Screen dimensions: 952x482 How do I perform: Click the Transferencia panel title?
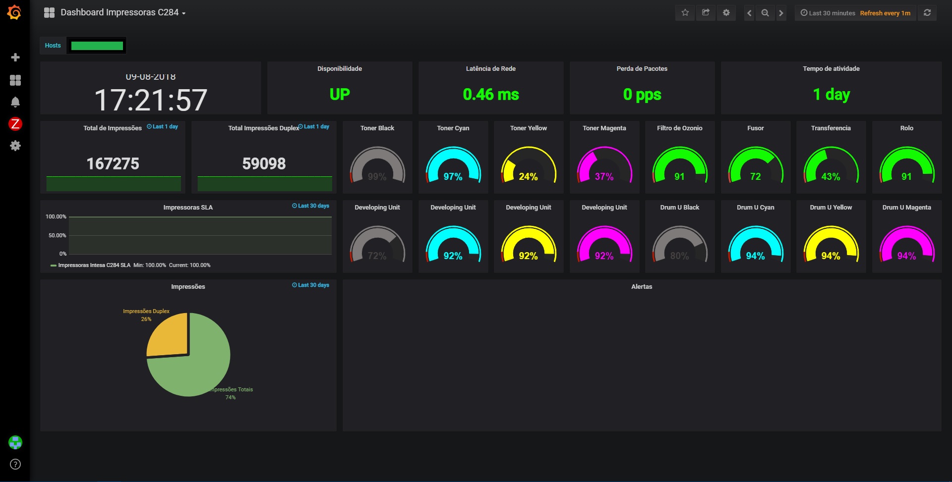click(x=831, y=128)
